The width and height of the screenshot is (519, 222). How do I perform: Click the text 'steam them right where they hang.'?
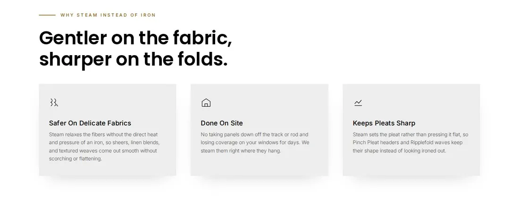tap(241, 151)
